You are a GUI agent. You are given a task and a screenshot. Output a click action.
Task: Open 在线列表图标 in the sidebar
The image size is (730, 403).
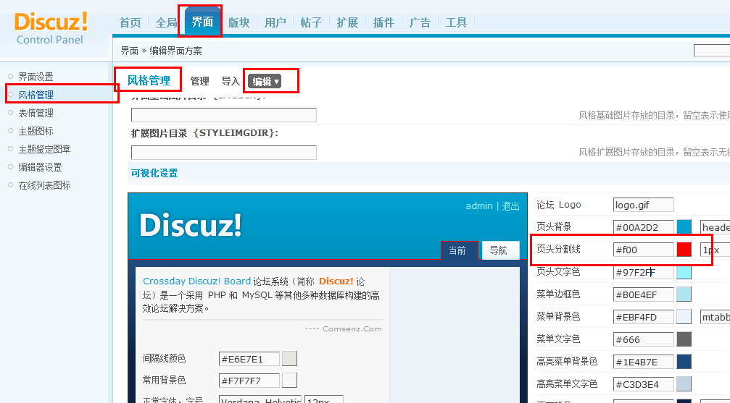point(45,185)
